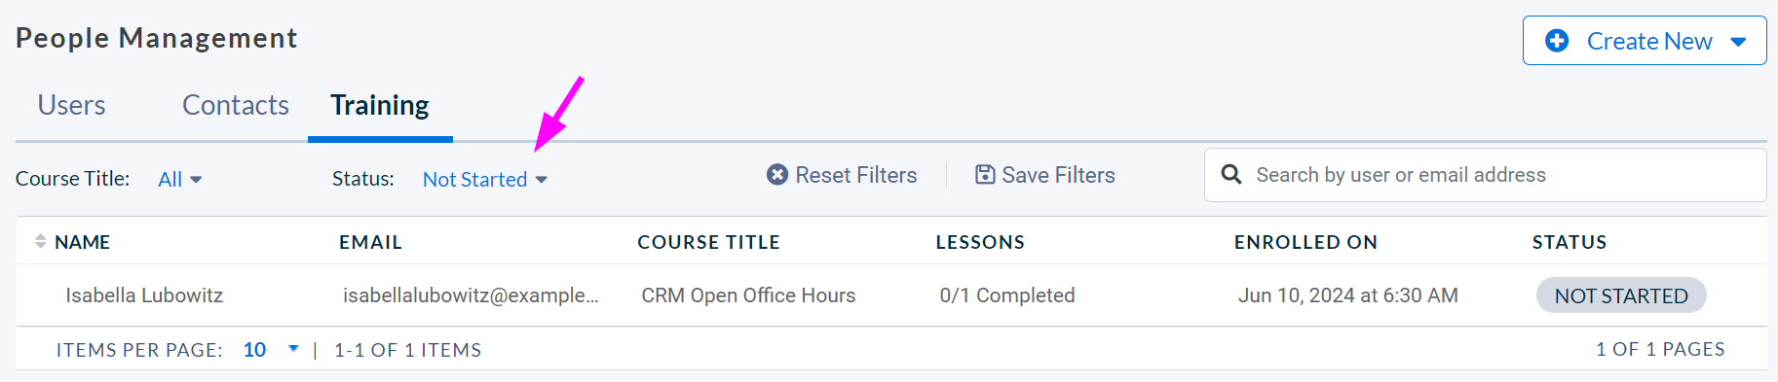Click the plus icon in Create New
Screen dimensions: 1778x382
coord(1557,41)
